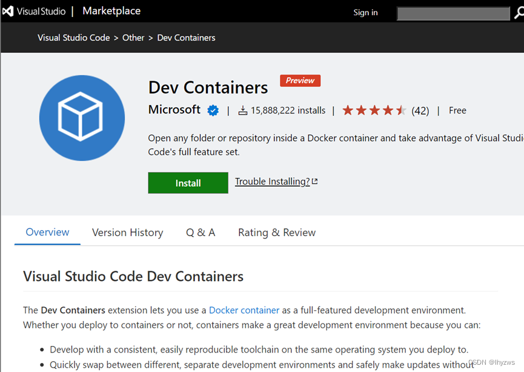The height and width of the screenshot is (372, 524).
Task: Click Sign in
Action: tap(365, 12)
